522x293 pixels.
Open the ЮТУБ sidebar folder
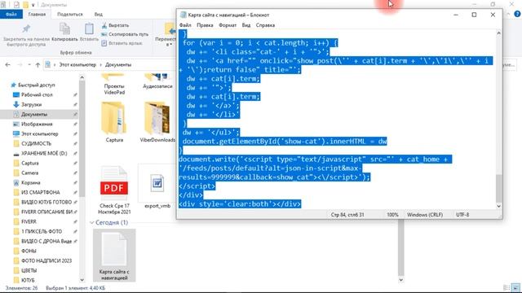pos(28,280)
